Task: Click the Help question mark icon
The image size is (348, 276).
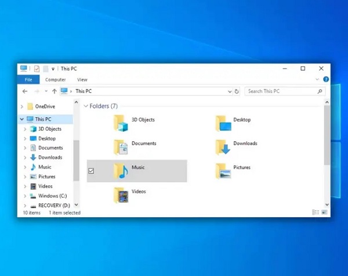Action: point(326,80)
